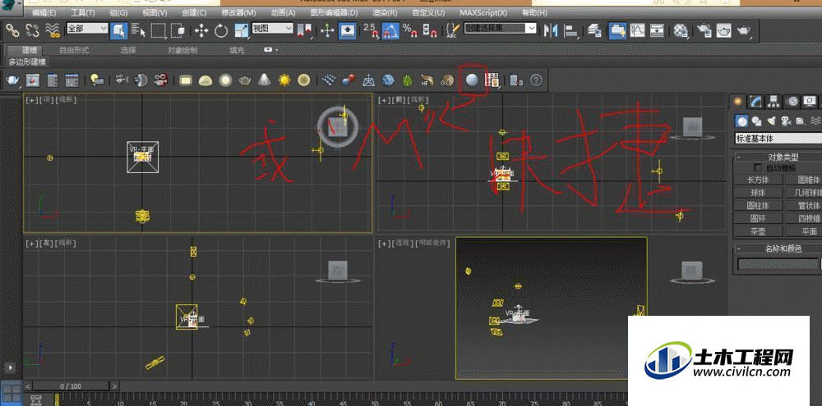Create a 长方体 box primitive
Screen dimensions: 822x406
coord(758,180)
